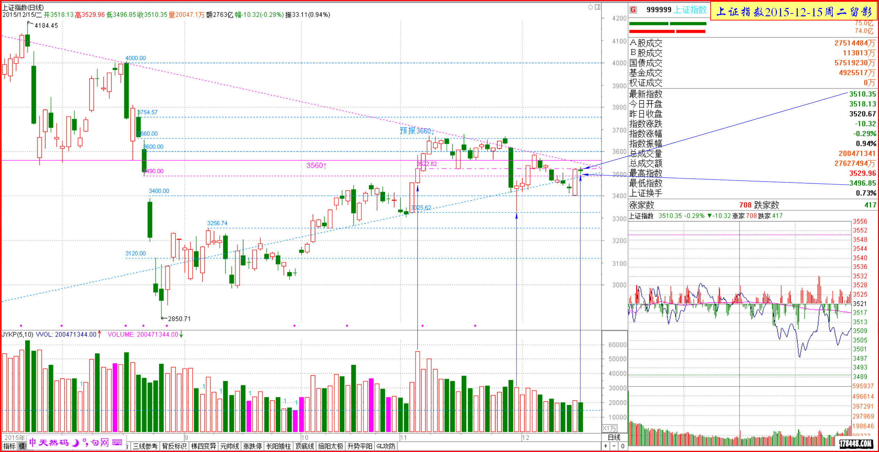Click the input method punctuation icon

coord(85,443)
